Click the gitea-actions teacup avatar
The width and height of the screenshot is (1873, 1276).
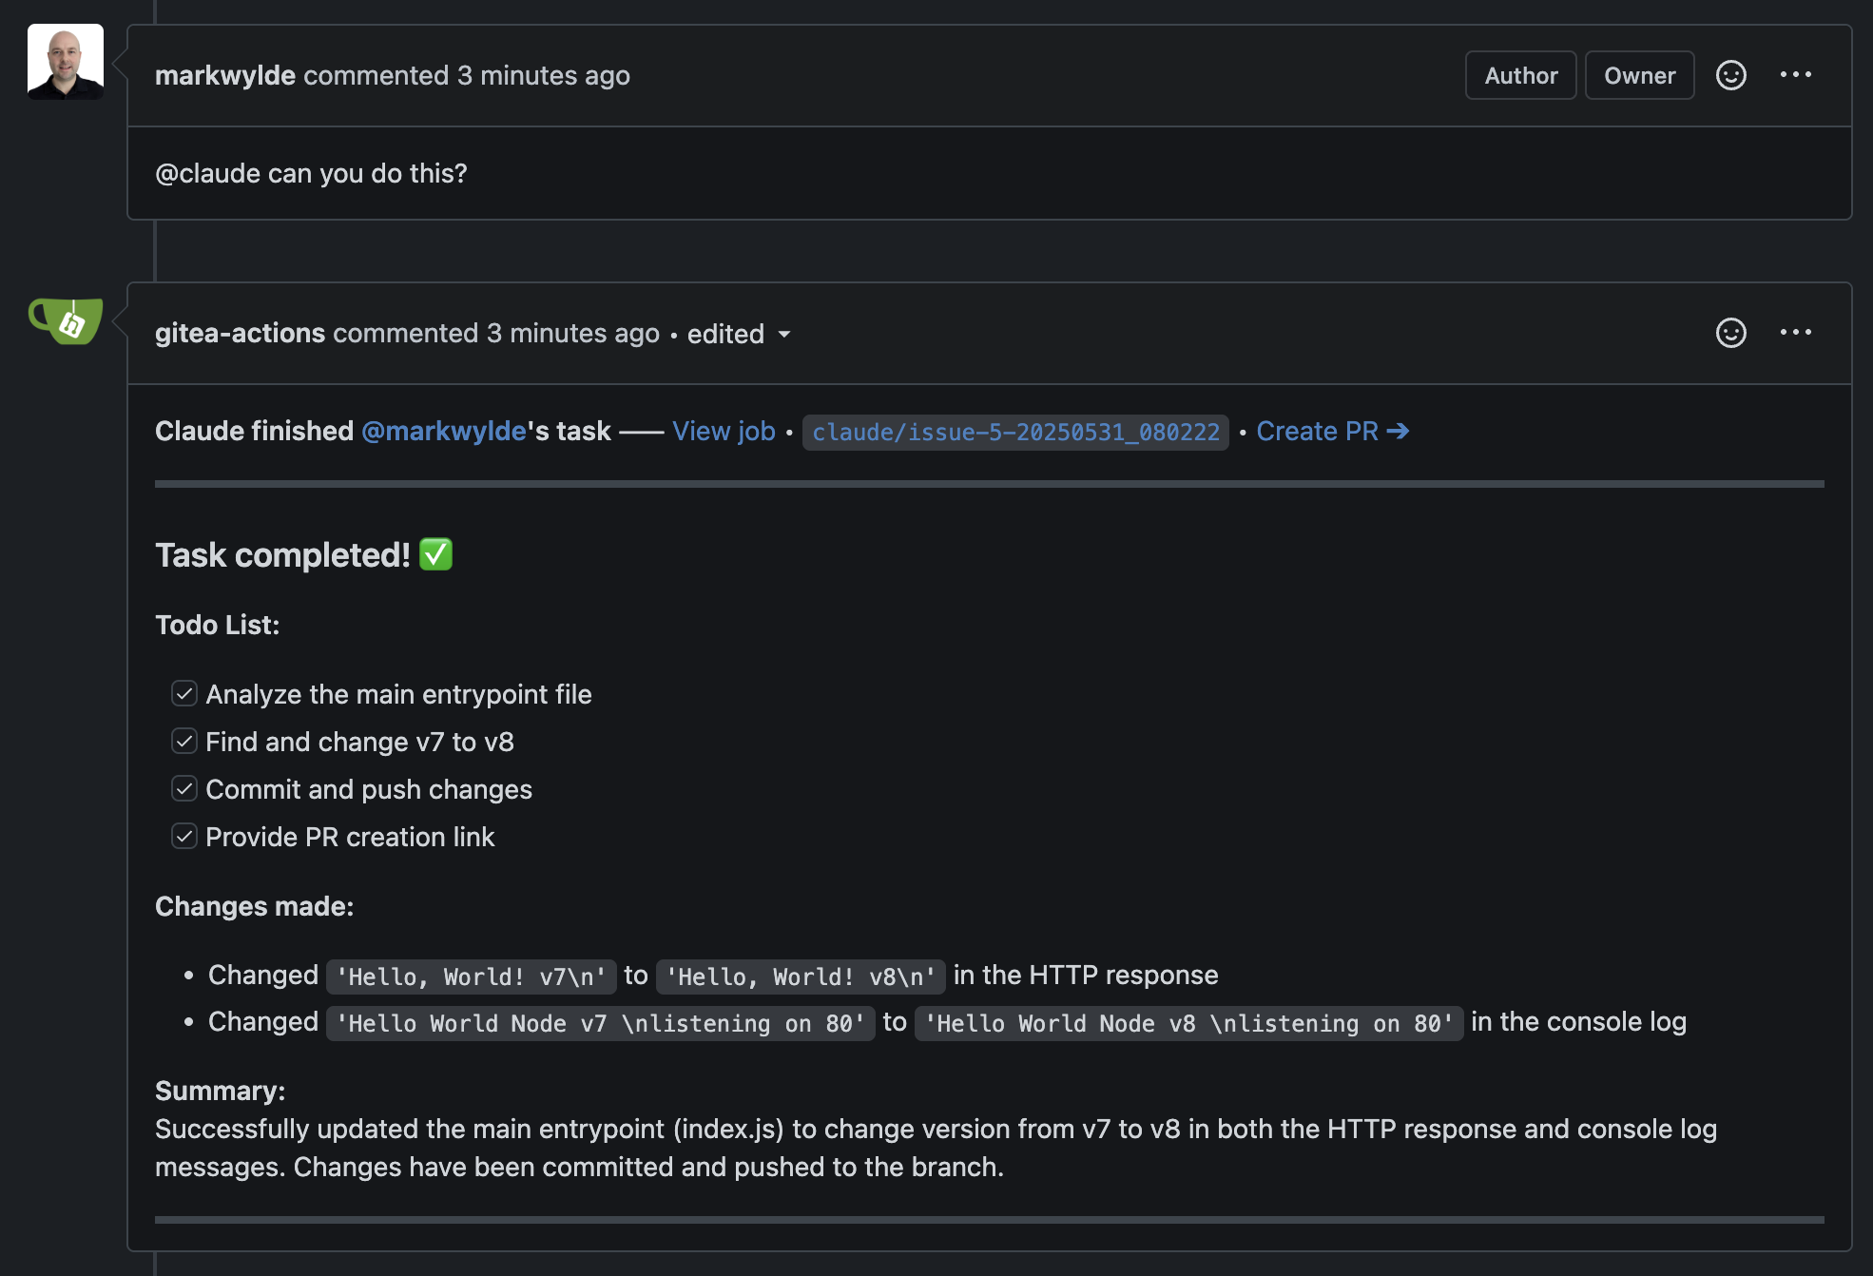tap(66, 320)
